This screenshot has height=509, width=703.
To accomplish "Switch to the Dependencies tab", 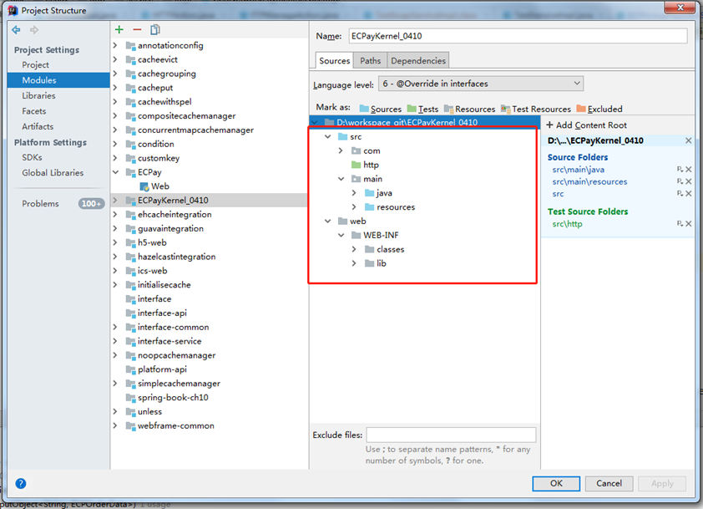I will tap(418, 60).
